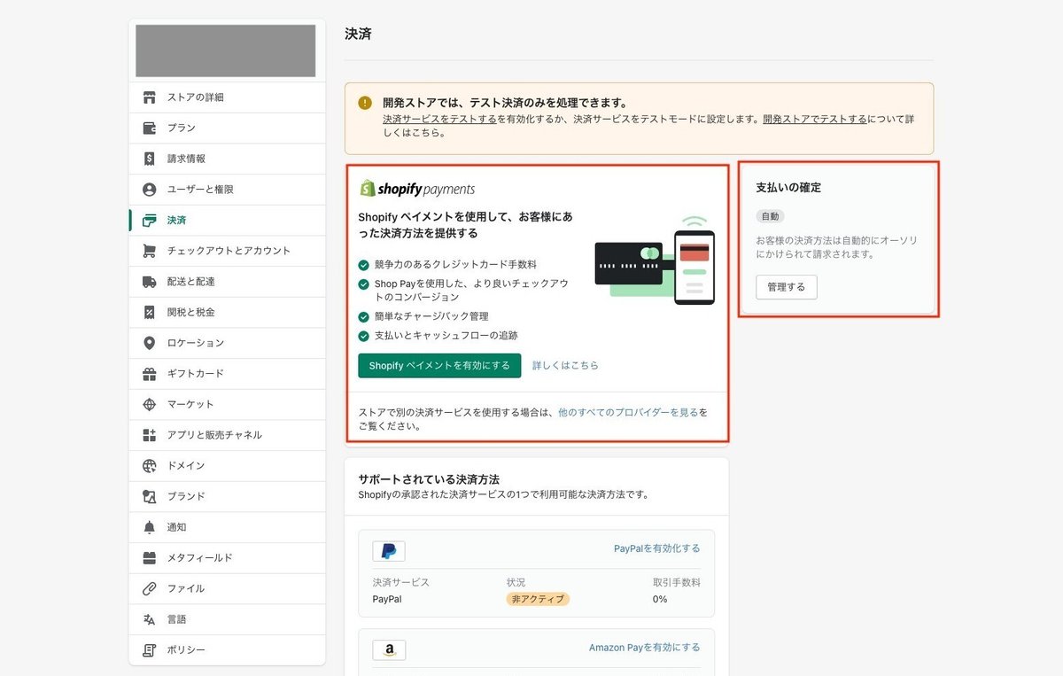Click the checkout cart icon
This screenshot has width=1063, height=676.
pos(149,251)
